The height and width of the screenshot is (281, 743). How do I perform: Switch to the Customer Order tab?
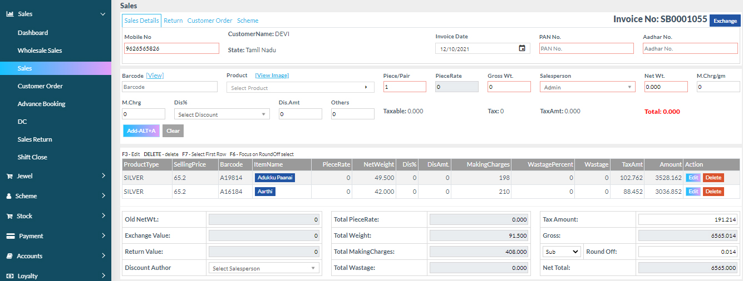pyautogui.click(x=210, y=21)
